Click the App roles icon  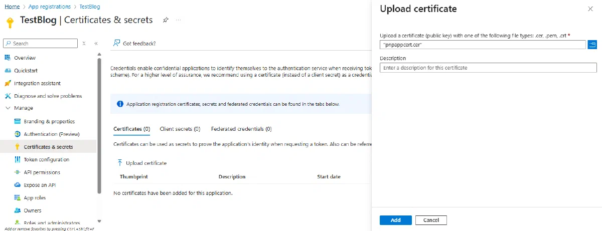18,198
